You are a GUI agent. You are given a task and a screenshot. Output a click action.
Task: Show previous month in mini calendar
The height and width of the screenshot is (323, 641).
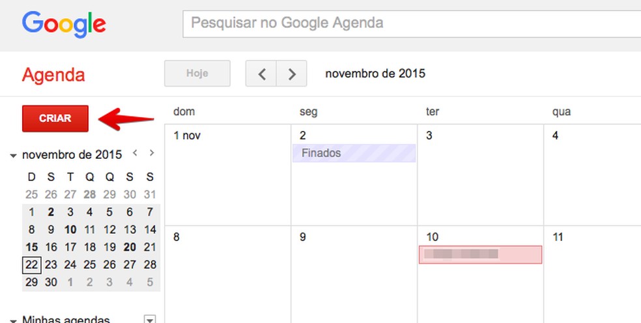pos(135,153)
